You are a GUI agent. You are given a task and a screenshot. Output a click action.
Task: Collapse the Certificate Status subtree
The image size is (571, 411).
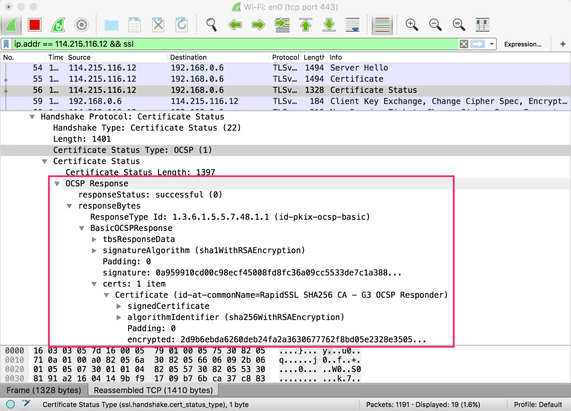pos(45,161)
